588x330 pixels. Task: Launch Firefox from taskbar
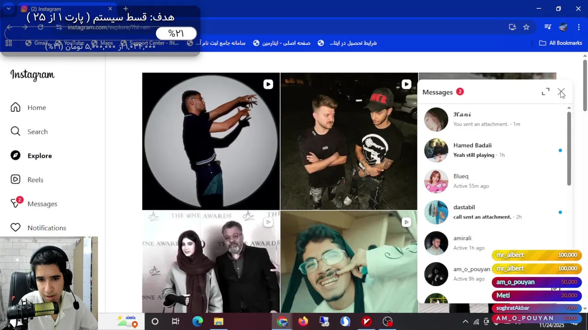tap(303, 321)
